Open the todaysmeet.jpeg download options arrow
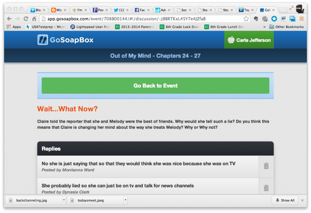This screenshot has width=311, height=213. 125,200
